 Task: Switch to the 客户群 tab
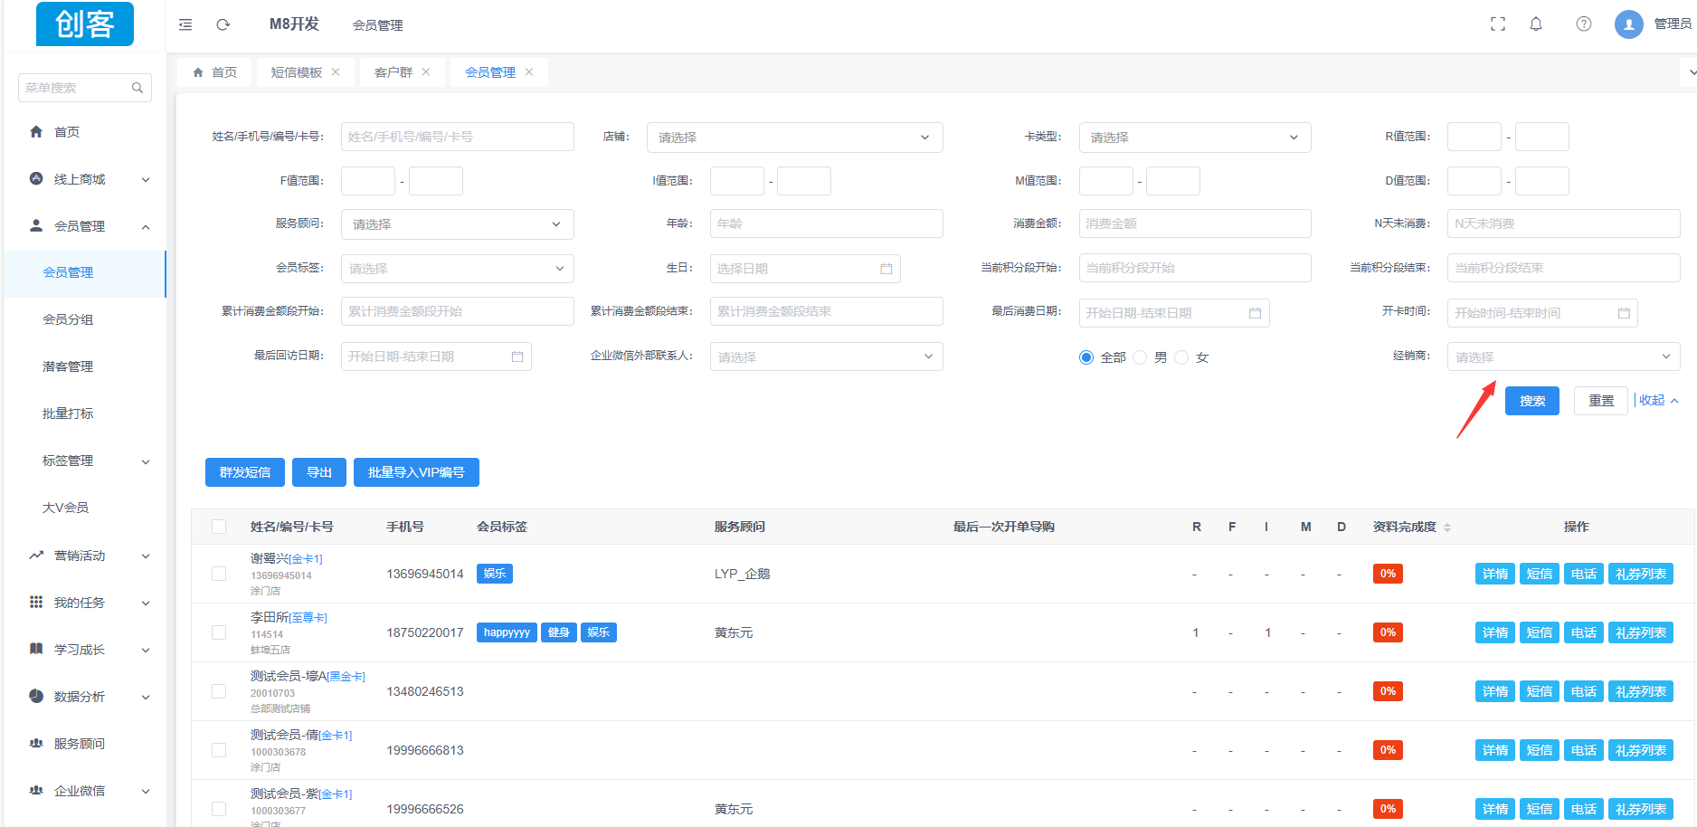[393, 72]
